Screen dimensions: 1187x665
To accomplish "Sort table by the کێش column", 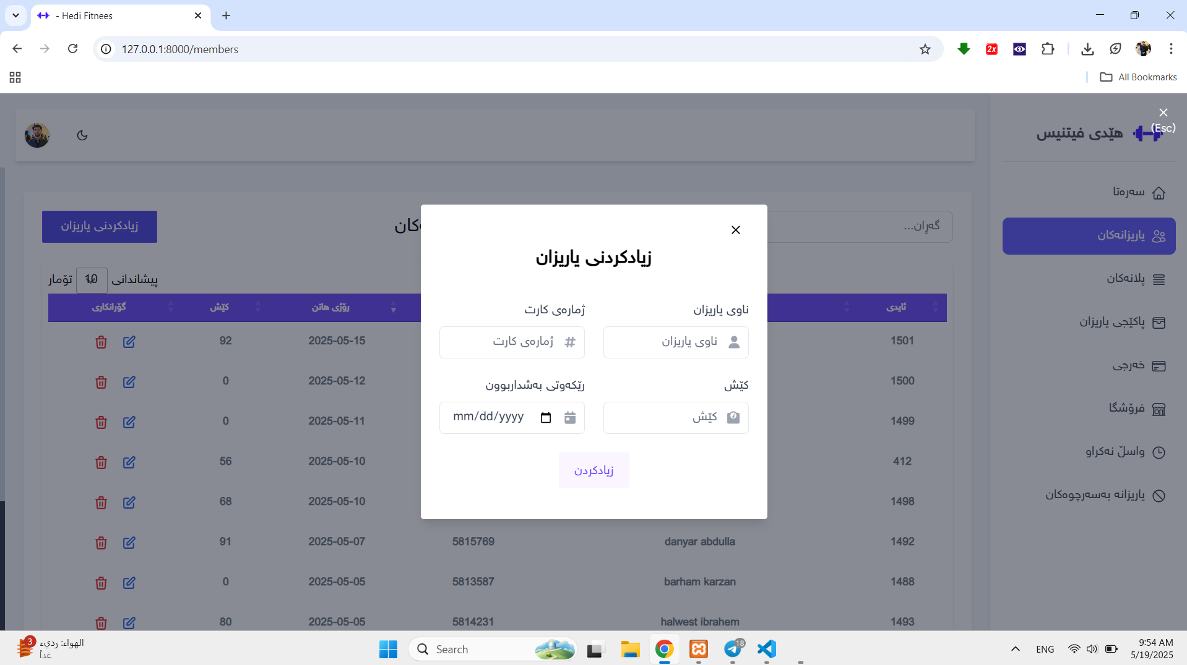I will (220, 307).
